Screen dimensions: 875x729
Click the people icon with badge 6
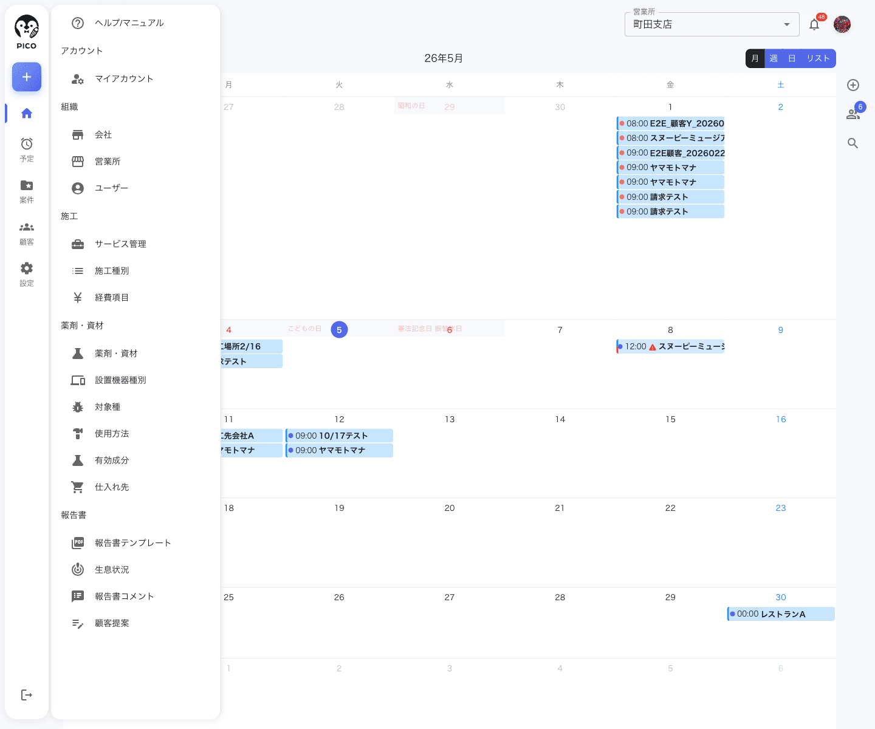pyautogui.click(x=853, y=114)
